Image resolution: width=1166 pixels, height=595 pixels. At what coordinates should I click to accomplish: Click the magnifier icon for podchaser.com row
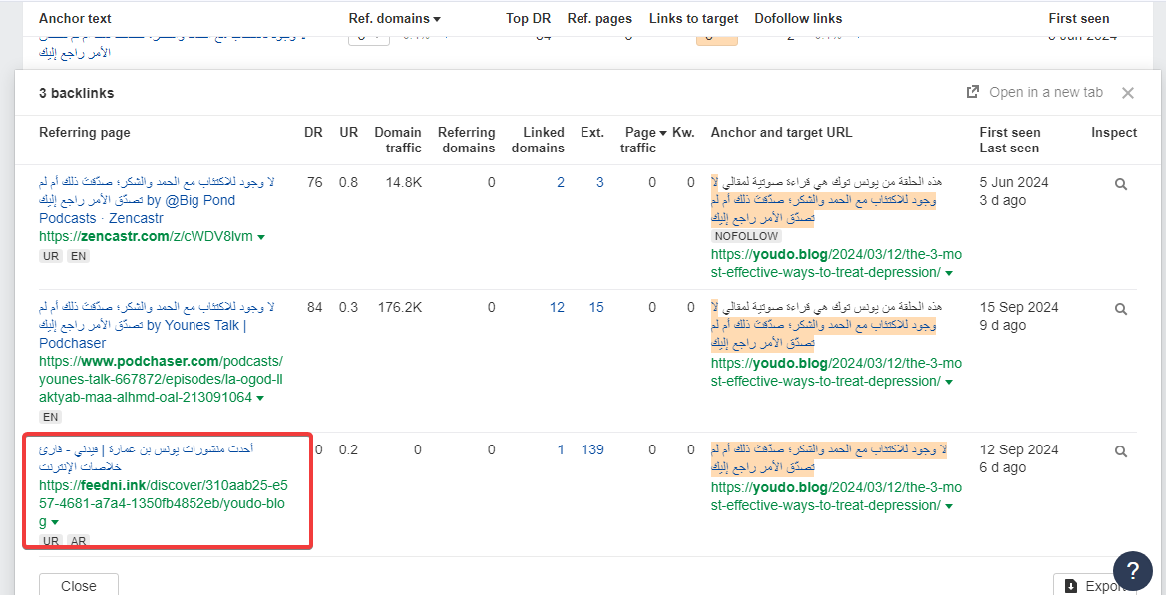(x=1121, y=309)
